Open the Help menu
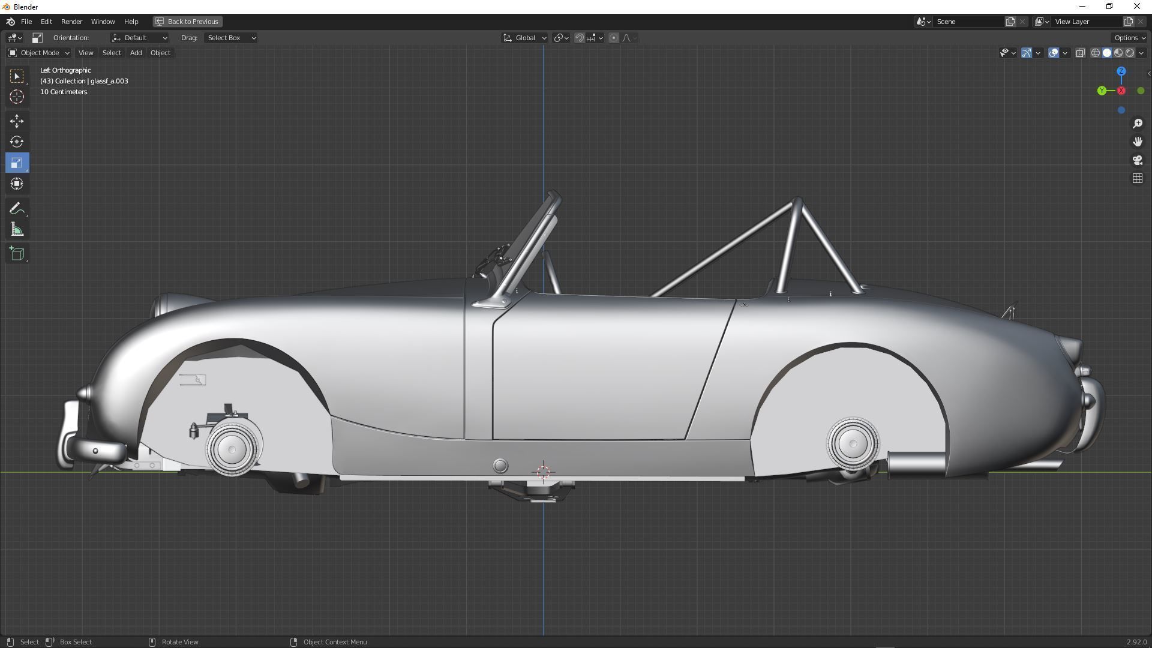Image resolution: width=1152 pixels, height=648 pixels. click(x=131, y=22)
